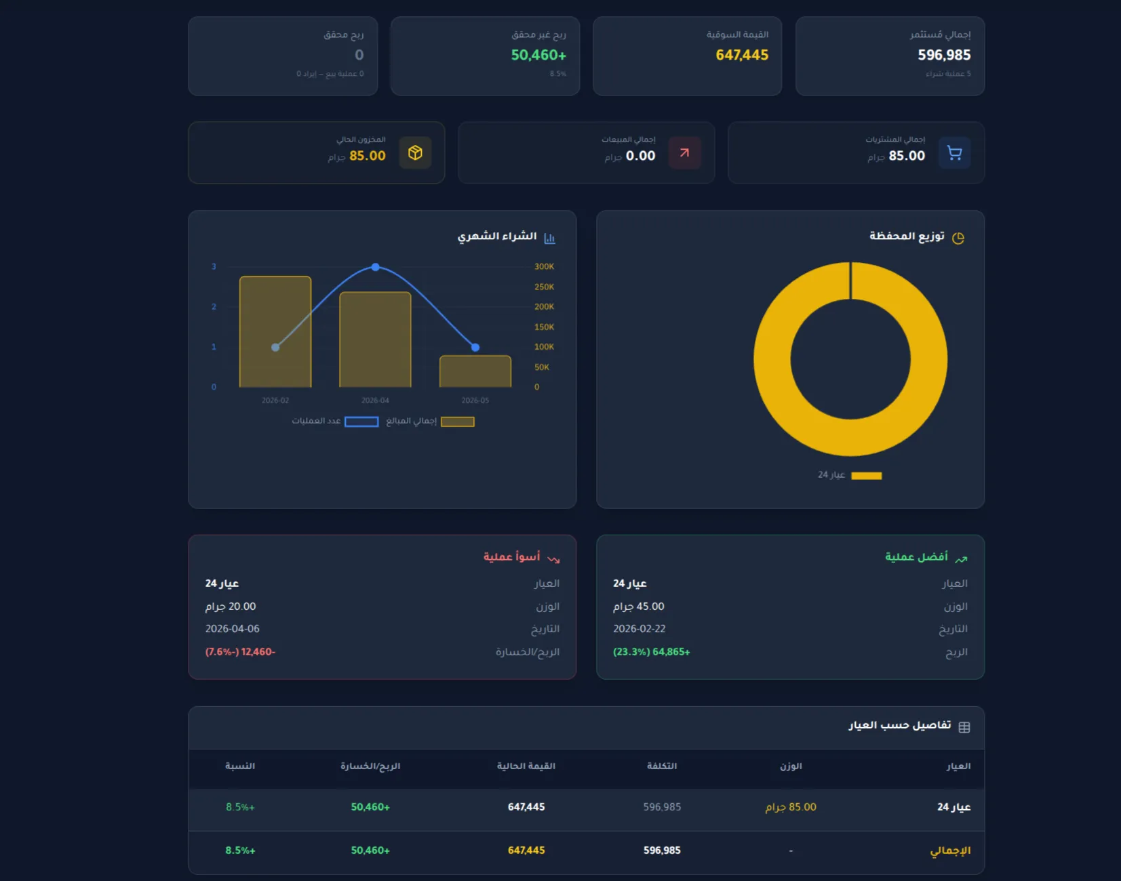Click the أسوأ عملية heading
1121x881 pixels.
(x=511, y=557)
